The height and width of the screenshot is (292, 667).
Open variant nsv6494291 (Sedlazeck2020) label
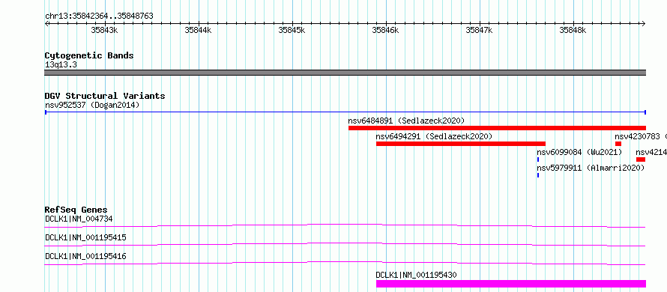coord(434,136)
